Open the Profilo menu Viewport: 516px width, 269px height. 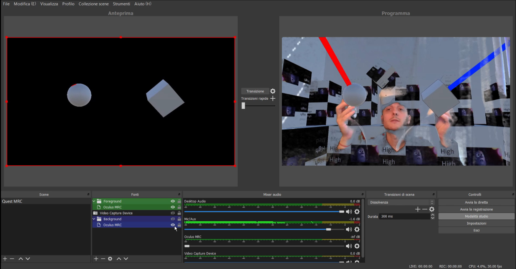click(x=68, y=4)
